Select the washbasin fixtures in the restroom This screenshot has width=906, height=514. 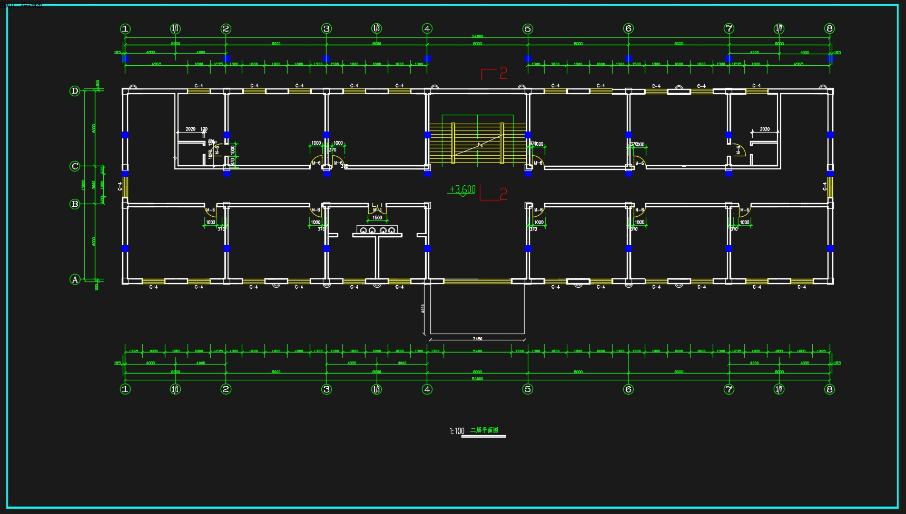point(377,230)
